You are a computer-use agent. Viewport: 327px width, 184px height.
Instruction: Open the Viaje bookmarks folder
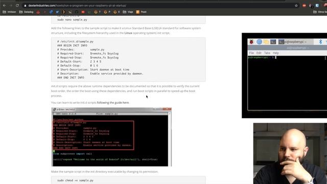coord(128,12)
